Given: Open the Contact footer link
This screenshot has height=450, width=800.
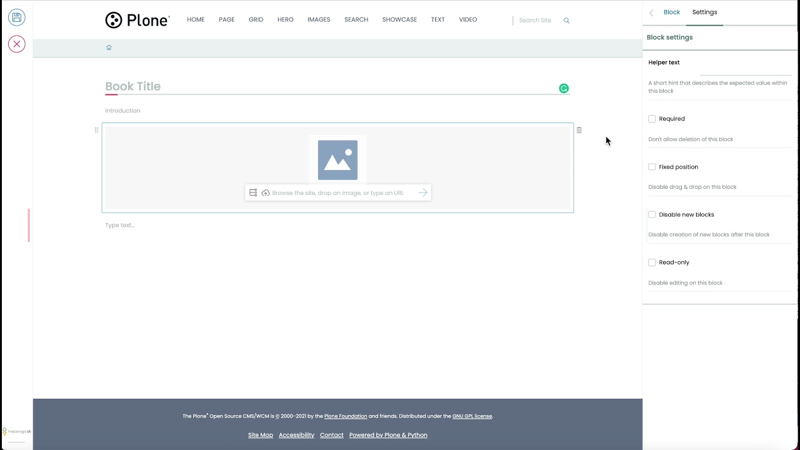Looking at the screenshot, I should coord(332,435).
